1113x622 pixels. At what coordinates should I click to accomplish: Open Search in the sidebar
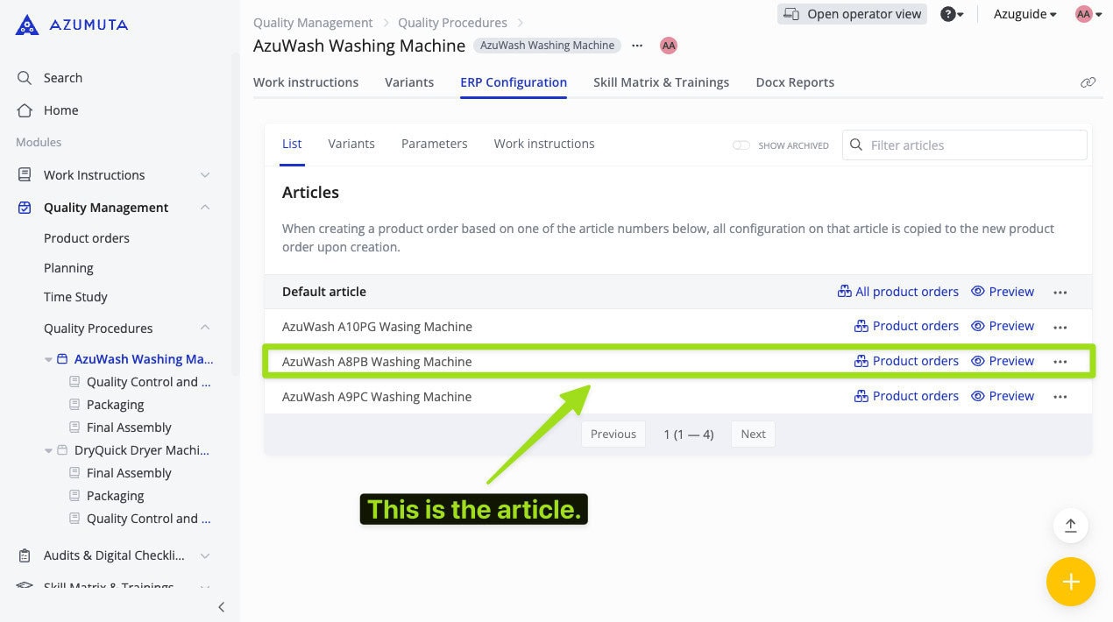point(62,78)
